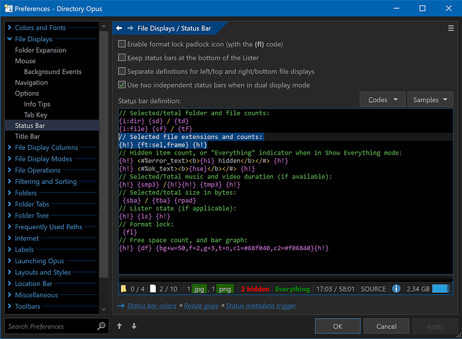This screenshot has width=462, height=339.
Task: Select Options page
Action: click(27, 94)
